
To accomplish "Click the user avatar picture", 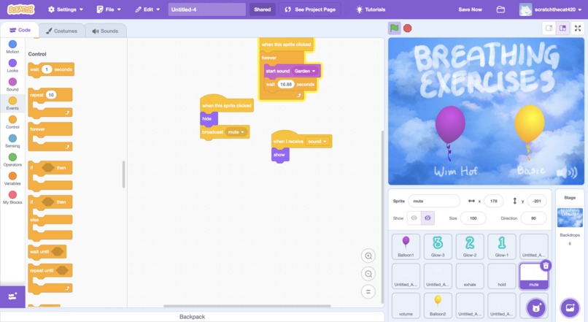I will tap(525, 9).
